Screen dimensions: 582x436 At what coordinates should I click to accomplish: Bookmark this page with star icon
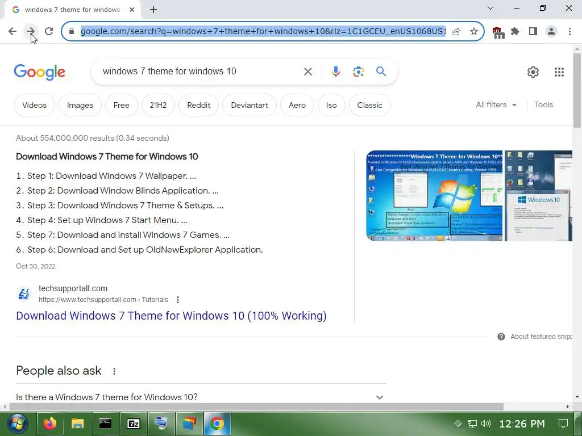point(473,31)
